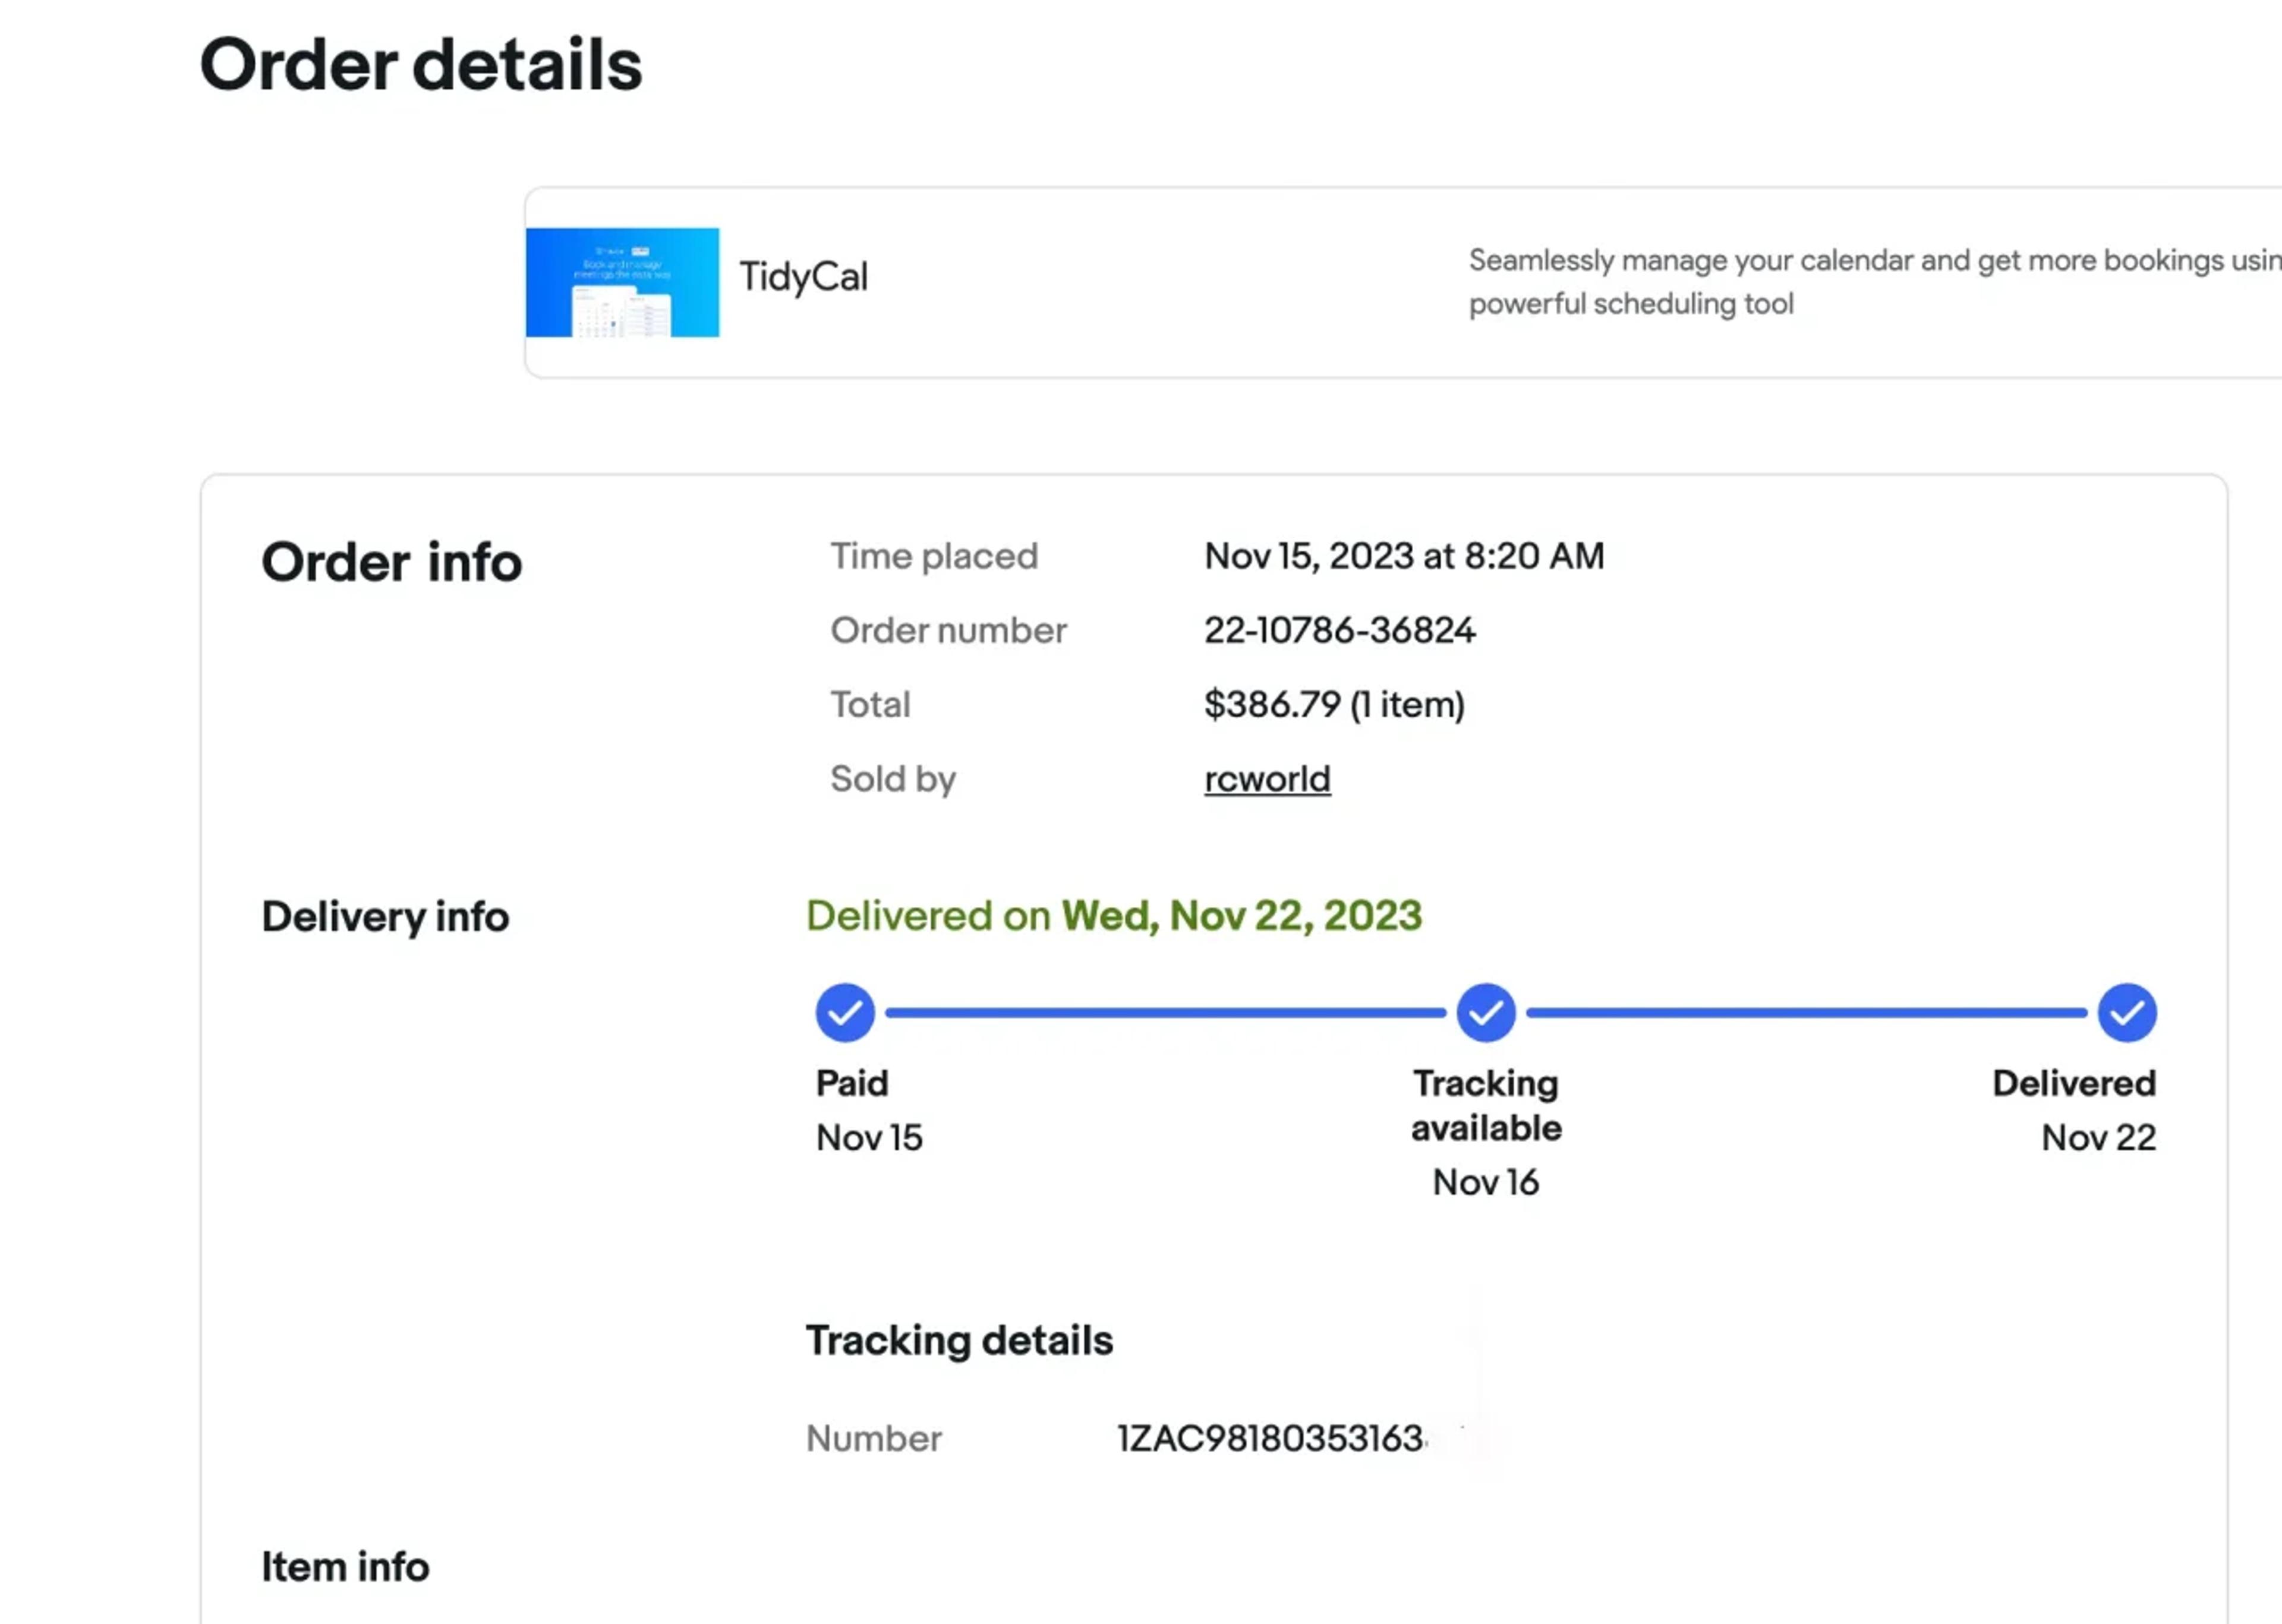Click the Tracking details heading
The height and width of the screenshot is (1624, 2282).
959,1341
